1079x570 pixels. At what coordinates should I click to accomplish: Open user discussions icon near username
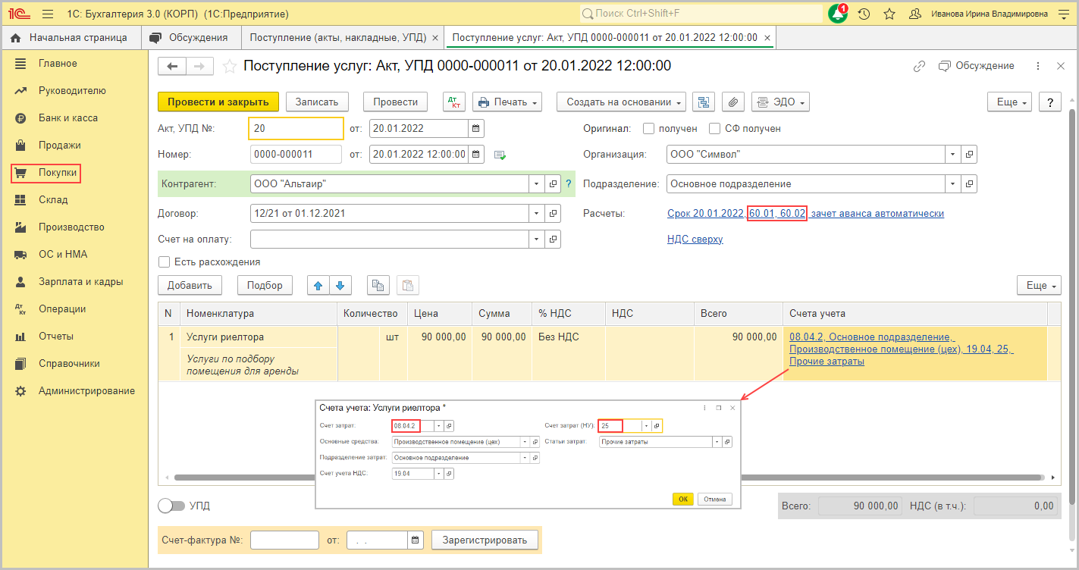pos(915,14)
